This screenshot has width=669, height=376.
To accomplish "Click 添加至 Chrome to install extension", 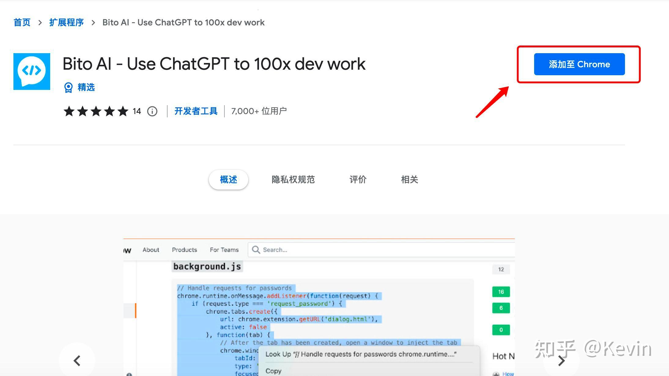I will [x=579, y=64].
